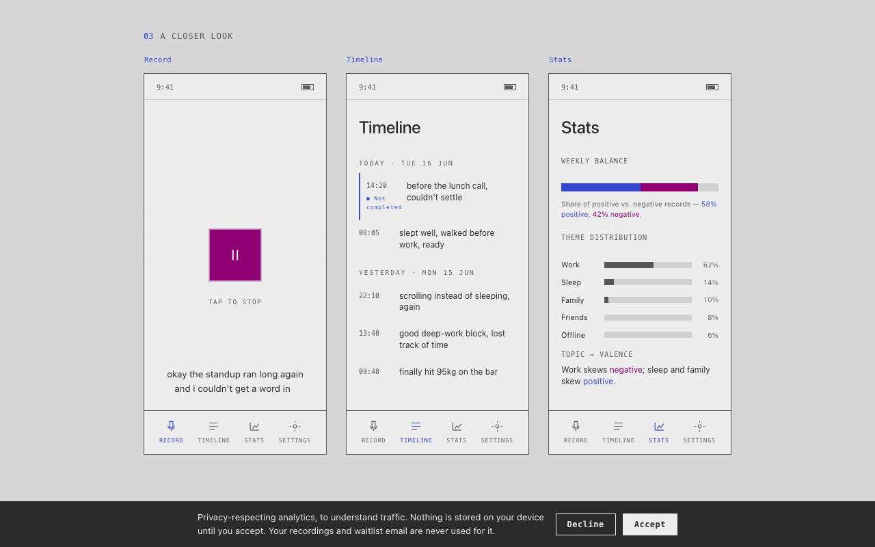Stop recording with the purple pause button
The width and height of the screenshot is (875, 547).
235,255
